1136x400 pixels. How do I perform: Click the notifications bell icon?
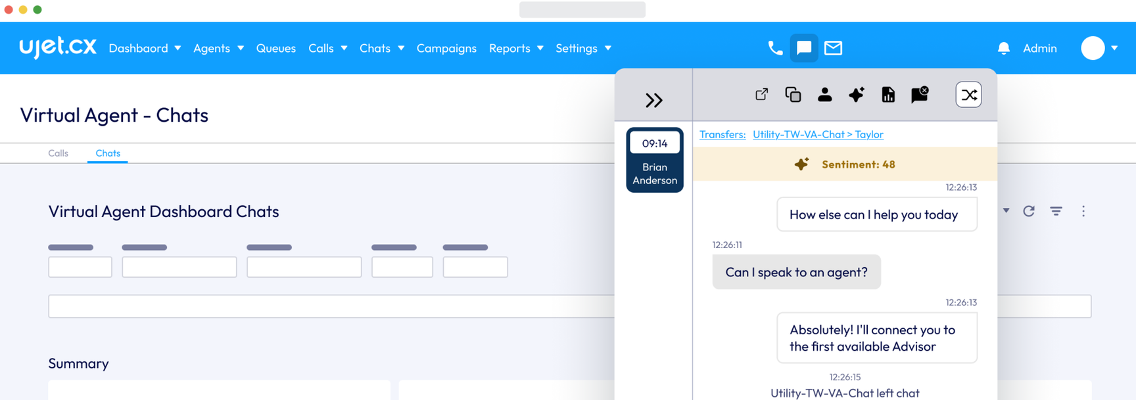click(1003, 48)
